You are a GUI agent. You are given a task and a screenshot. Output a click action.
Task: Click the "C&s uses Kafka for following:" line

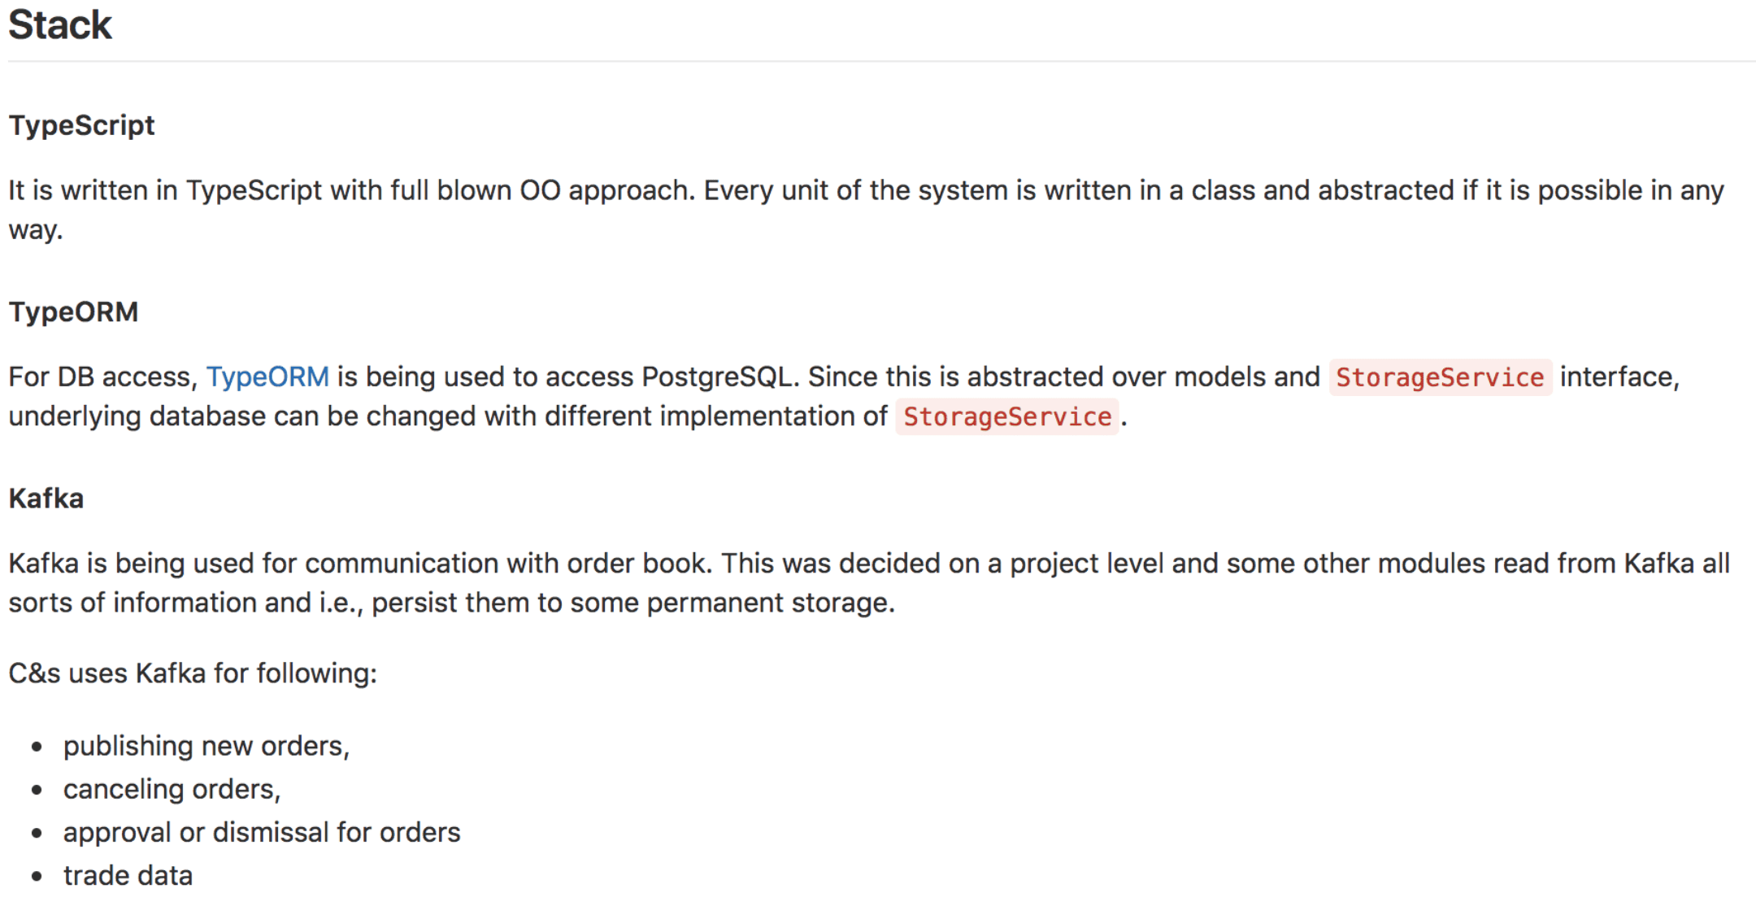[x=193, y=673]
